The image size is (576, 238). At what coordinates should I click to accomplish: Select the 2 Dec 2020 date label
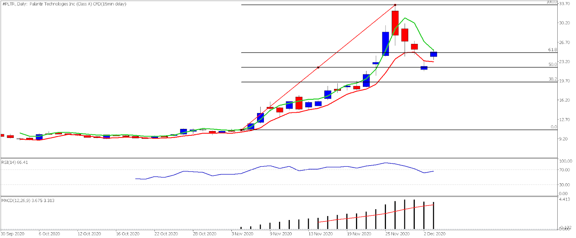pyautogui.click(x=435, y=234)
